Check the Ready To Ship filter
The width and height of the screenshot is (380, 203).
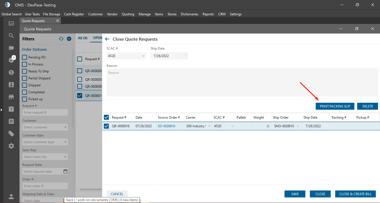[x=24, y=71]
